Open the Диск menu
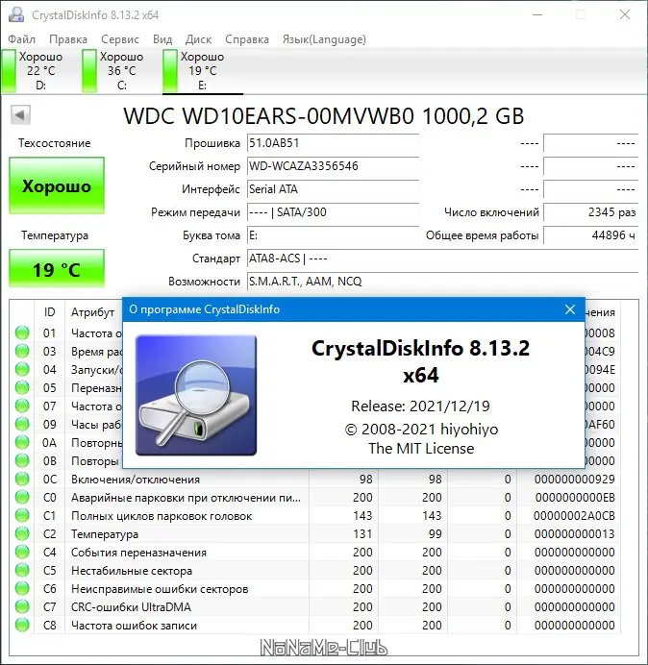 [198, 39]
